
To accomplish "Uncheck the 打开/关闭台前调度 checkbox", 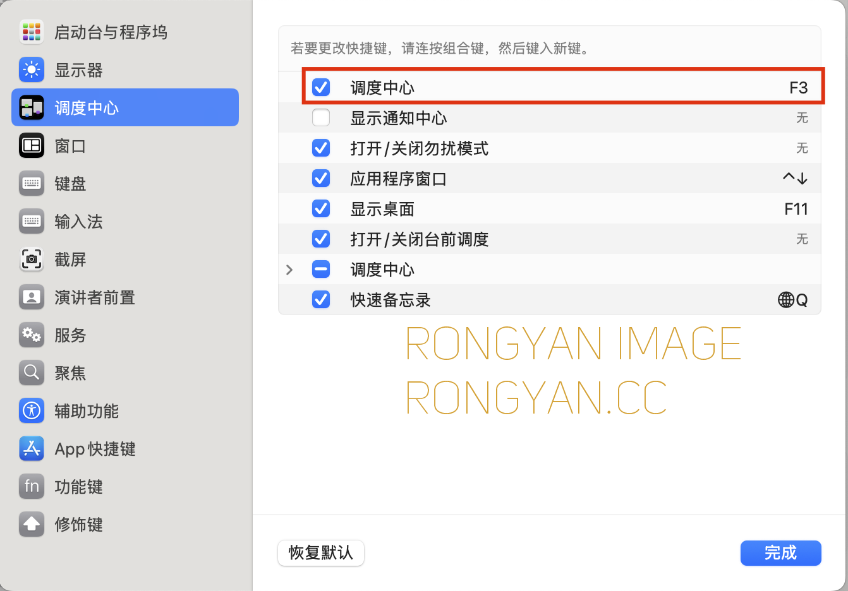I will point(321,239).
